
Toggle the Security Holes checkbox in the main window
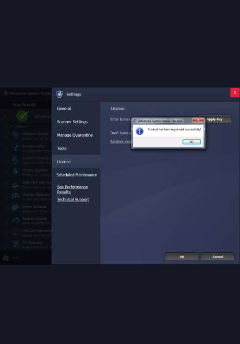tap(6, 149)
